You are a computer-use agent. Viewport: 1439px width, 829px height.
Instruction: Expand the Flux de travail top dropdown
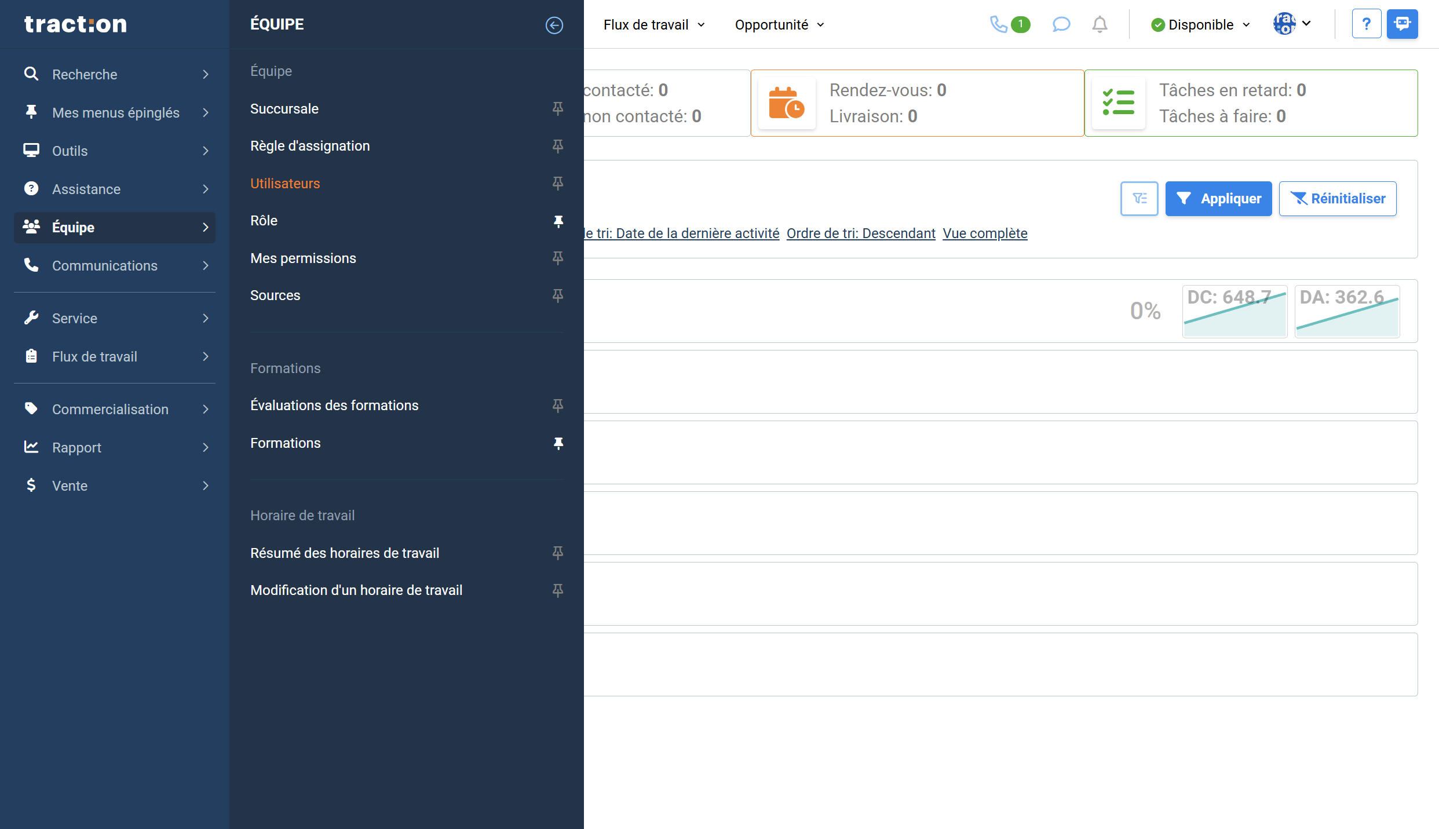coord(653,25)
